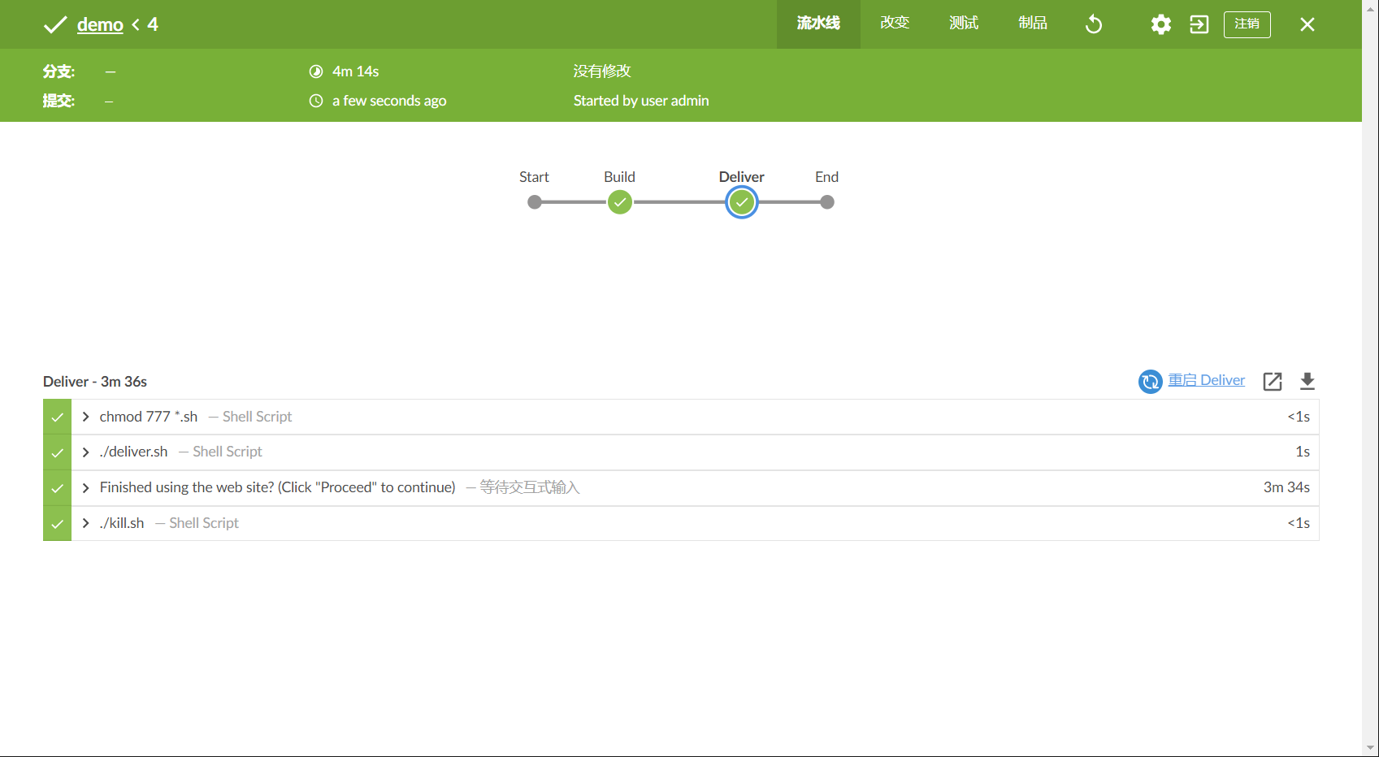Viewport: 1379px width, 757px height.
Task: Click the Start node of the pipeline
Action: [534, 201]
